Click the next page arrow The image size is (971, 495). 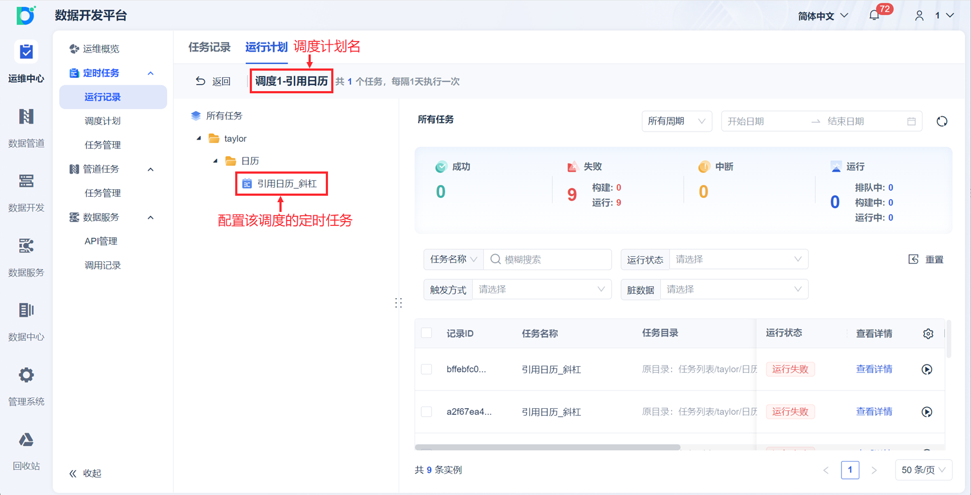point(874,470)
